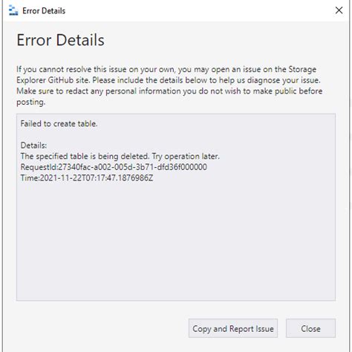Click the RequestId line in error details
The image size is (352, 352).
114,167
